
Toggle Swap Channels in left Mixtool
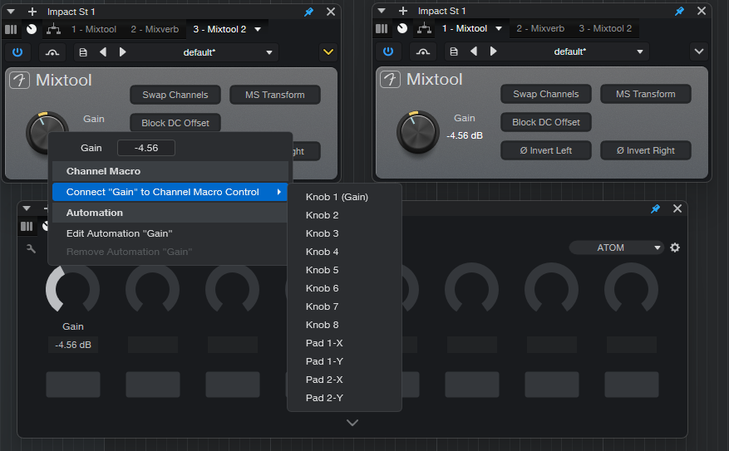pyautogui.click(x=175, y=95)
